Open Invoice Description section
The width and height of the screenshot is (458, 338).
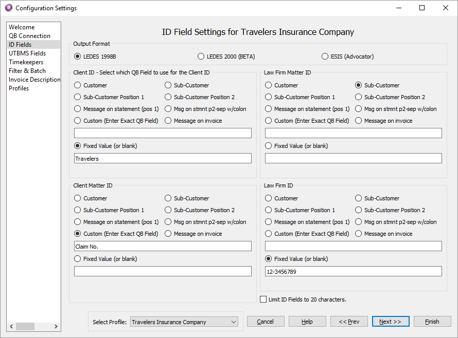point(34,80)
